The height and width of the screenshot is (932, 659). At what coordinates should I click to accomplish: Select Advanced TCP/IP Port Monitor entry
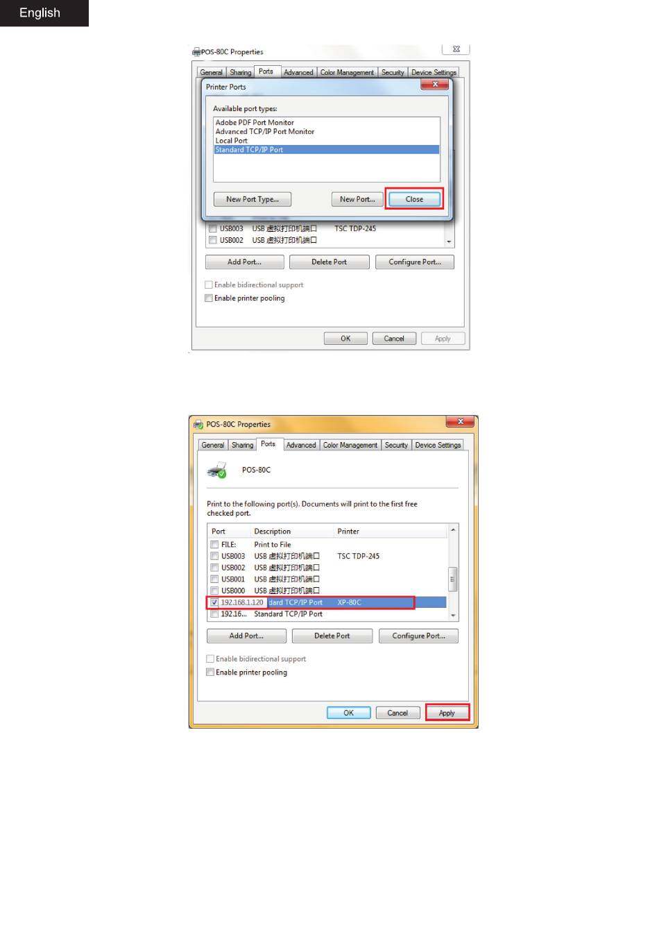[x=265, y=131]
